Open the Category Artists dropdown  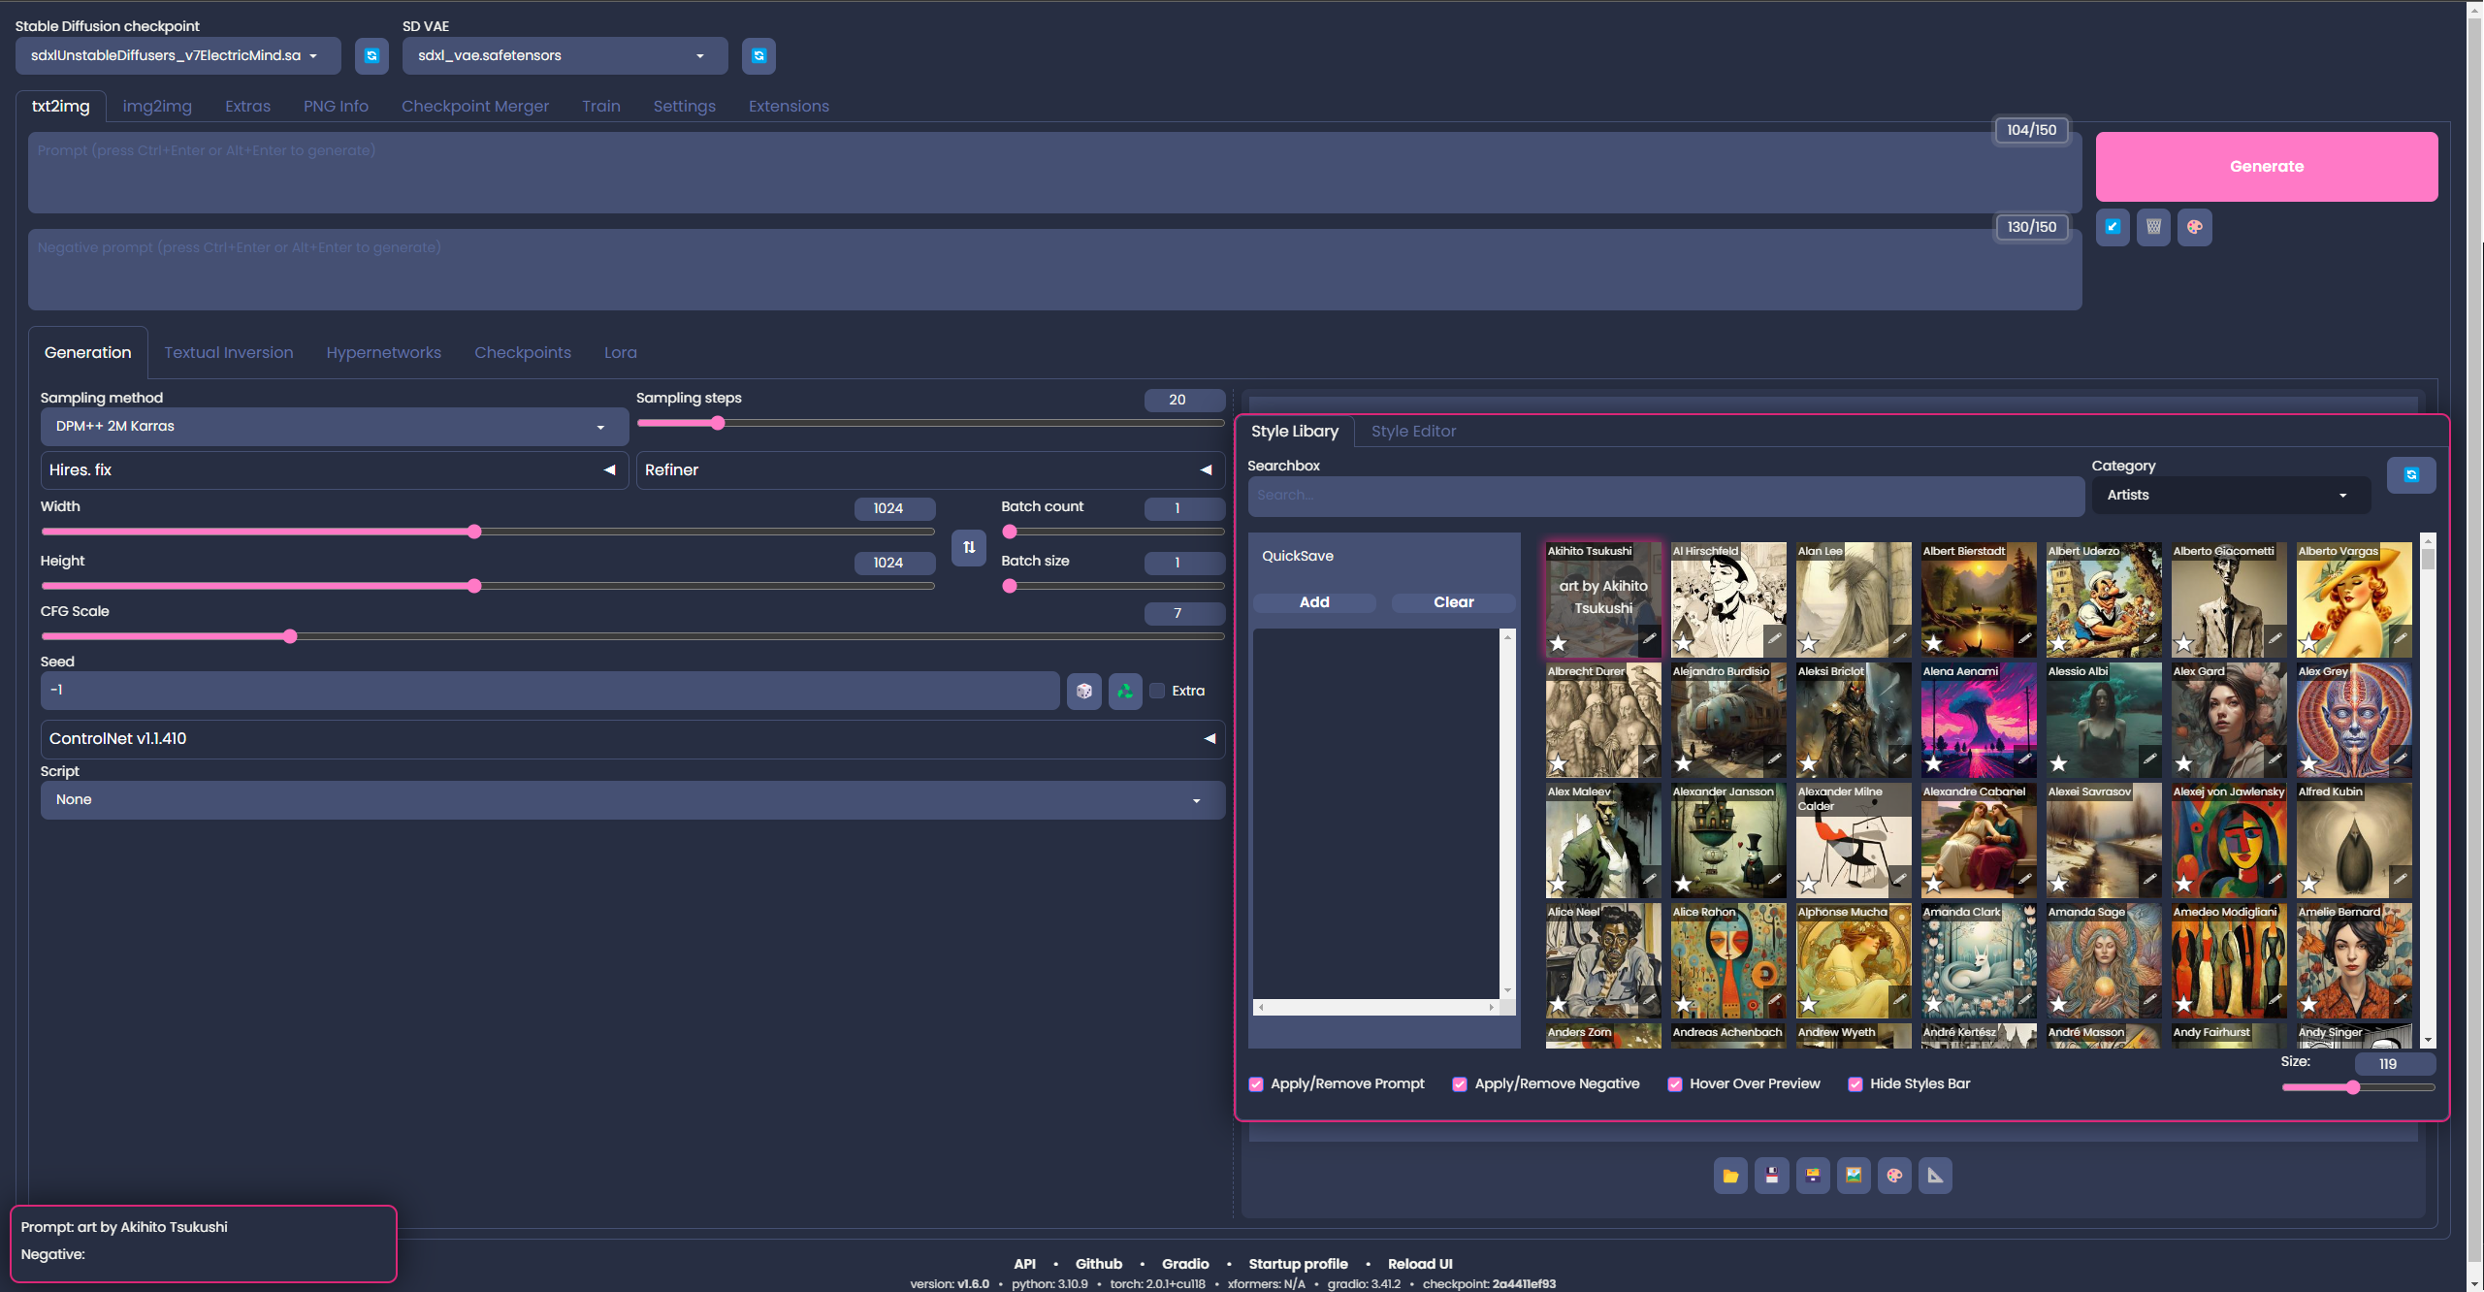click(x=2229, y=495)
